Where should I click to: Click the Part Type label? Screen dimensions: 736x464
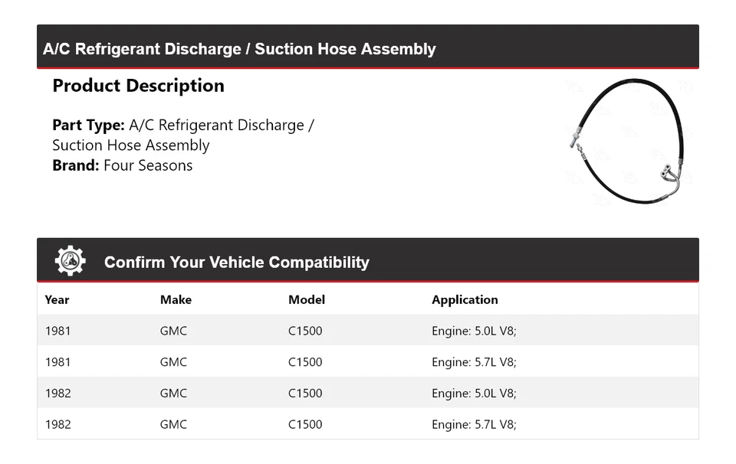[x=88, y=125]
